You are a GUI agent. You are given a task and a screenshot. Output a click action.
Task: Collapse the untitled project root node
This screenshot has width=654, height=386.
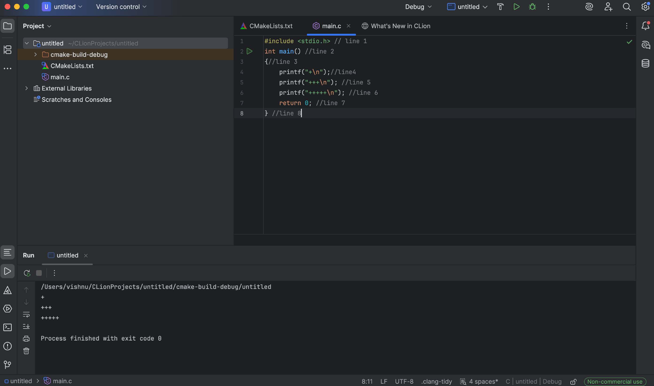coord(27,43)
